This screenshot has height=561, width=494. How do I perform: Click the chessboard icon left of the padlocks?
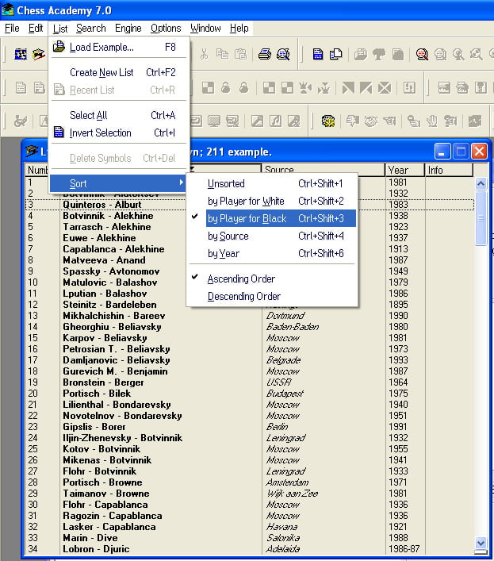(x=208, y=87)
